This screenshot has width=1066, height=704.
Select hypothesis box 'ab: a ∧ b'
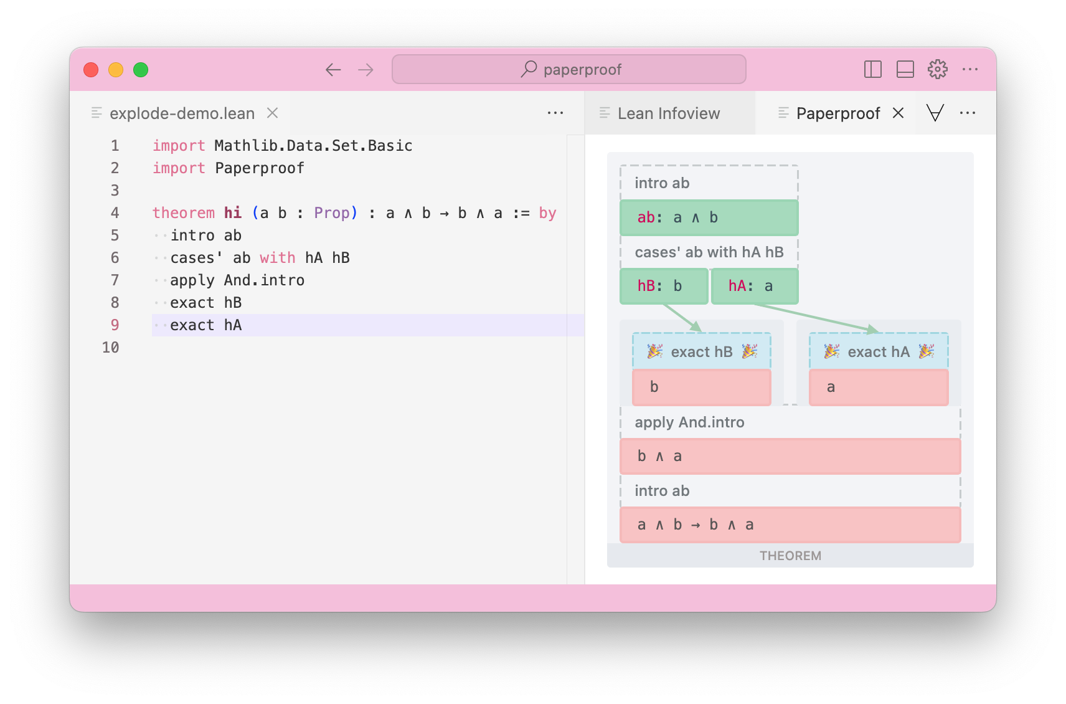point(709,217)
